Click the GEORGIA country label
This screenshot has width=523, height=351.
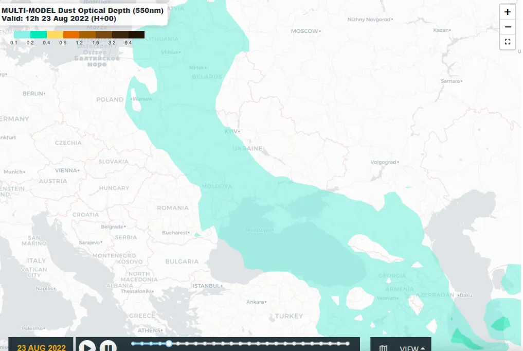pyautogui.click(x=392, y=276)
